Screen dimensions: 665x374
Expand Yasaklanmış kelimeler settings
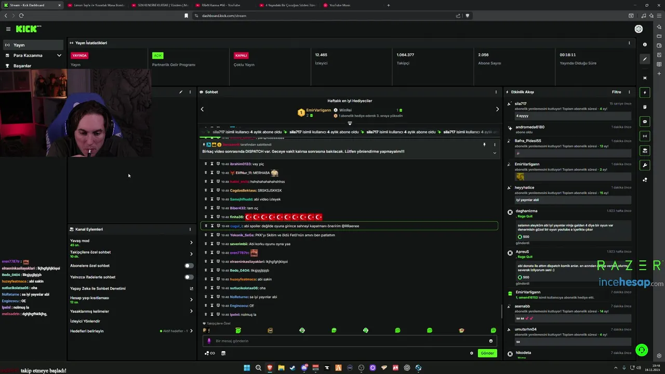point(191,311)
